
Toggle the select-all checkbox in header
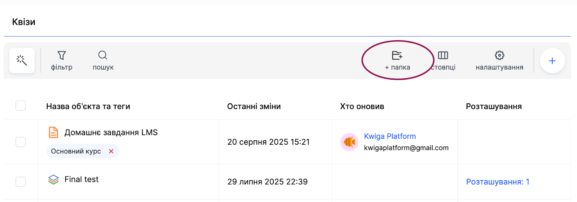point(21,106)
